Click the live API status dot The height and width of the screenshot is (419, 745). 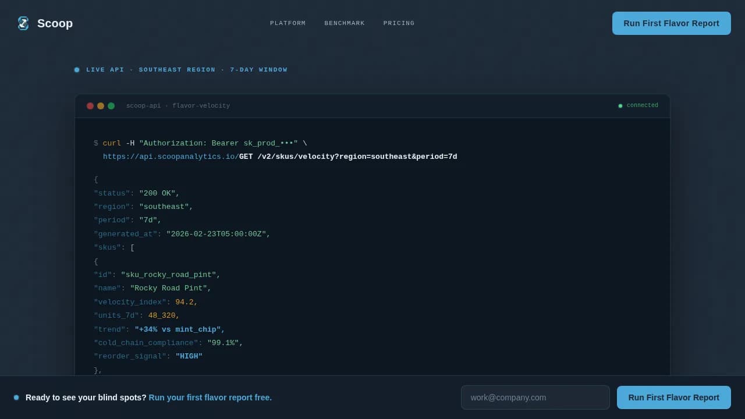(77, 70)
